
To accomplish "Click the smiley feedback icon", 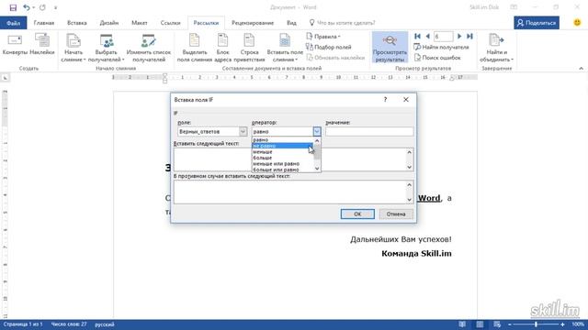I will click(x=577, y=23).
